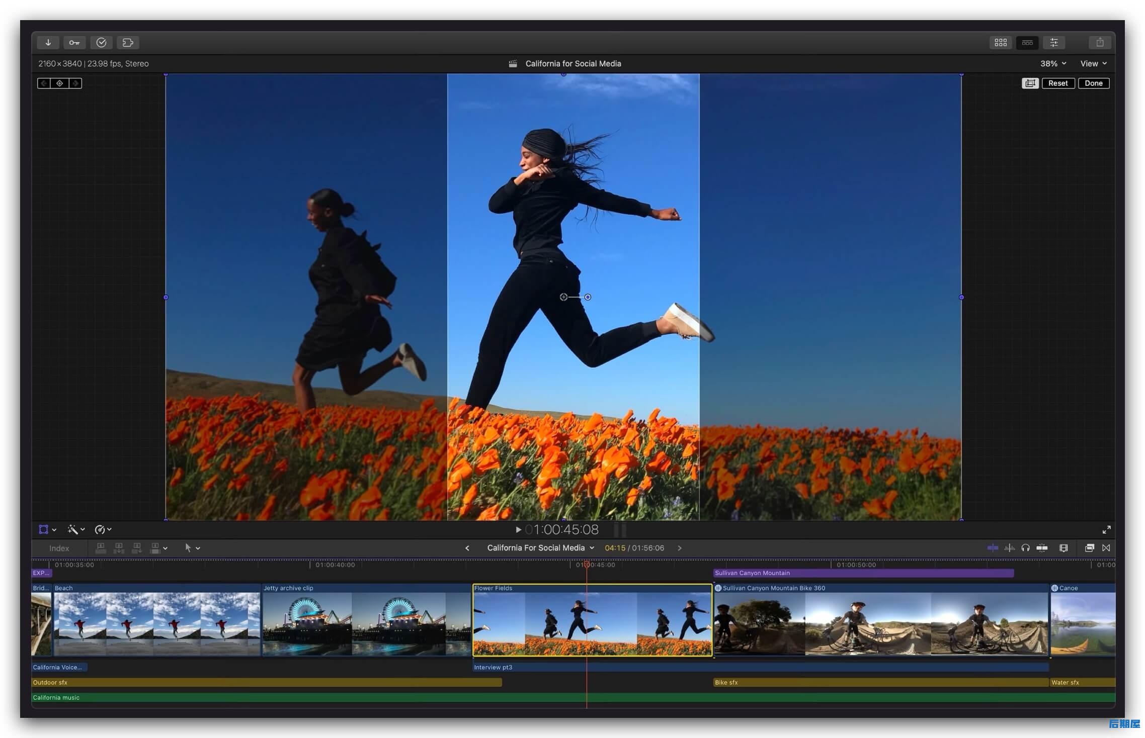Open the Transitions browser icon
Viewport: 1145px width, 738px height.
pyautogui.click(x=1106, y=548)
